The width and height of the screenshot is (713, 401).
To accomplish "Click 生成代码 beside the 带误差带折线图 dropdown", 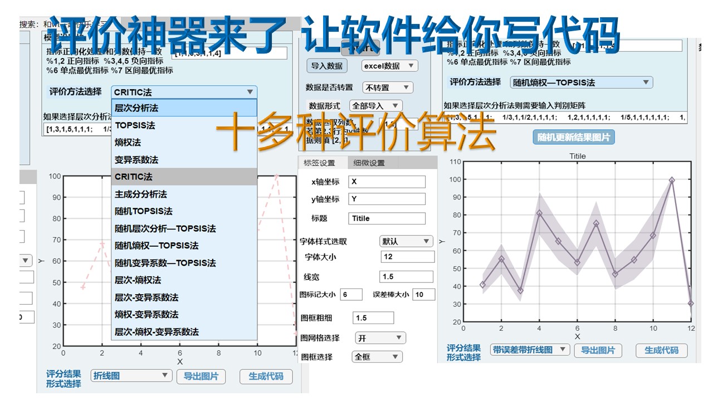I will point(661,350).
